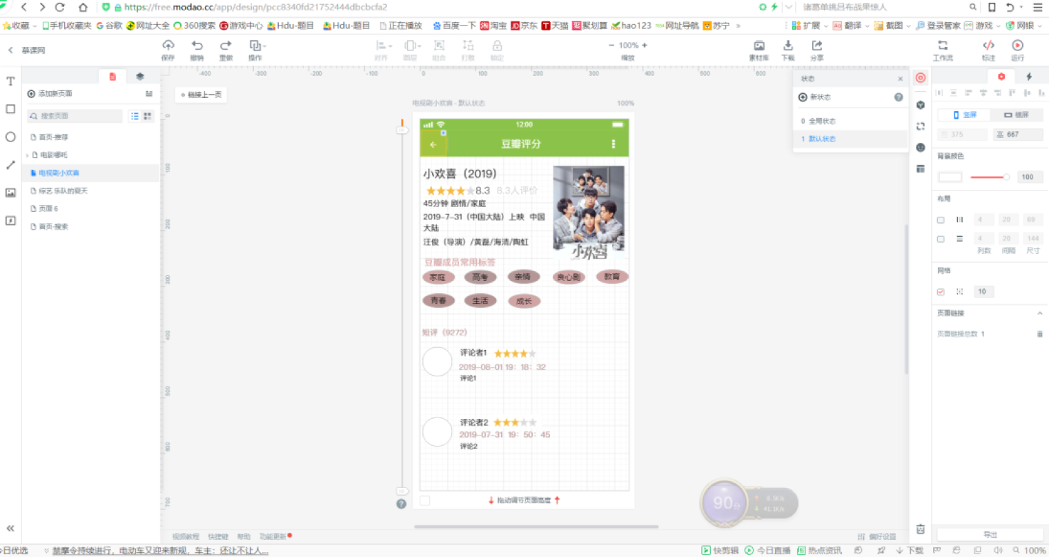Collapse the 页面链接 section
The image size is (1049, 557).
(1039, 313)
